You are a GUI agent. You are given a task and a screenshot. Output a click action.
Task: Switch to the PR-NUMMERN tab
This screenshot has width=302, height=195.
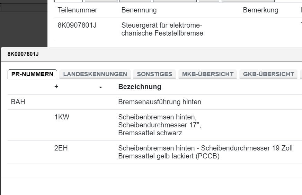(32, 74)
